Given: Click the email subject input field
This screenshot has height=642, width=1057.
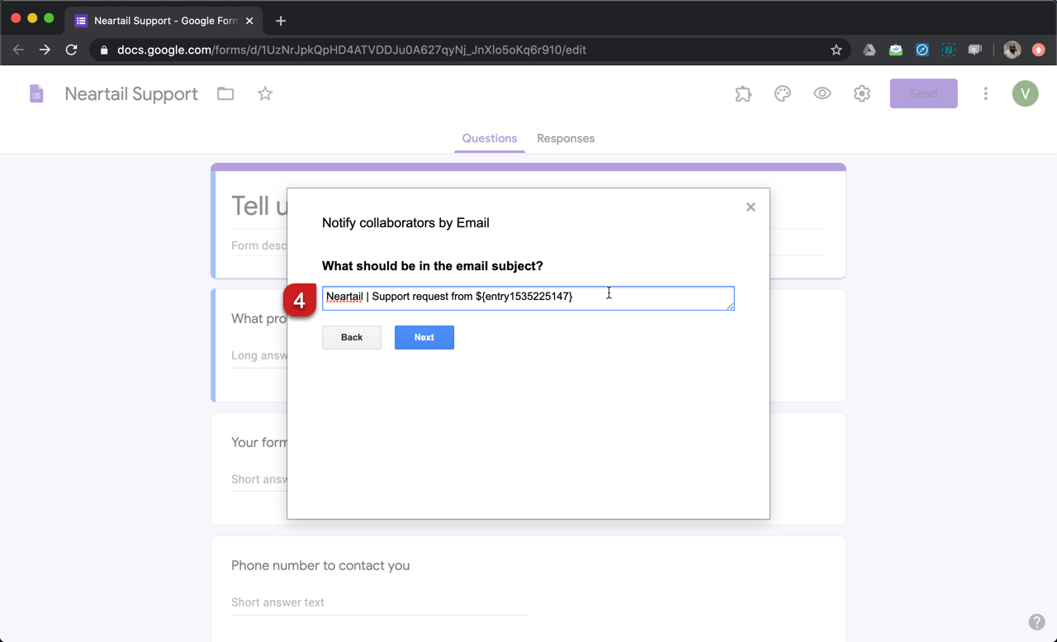Looking at the screenshot, I should coord(528,298).
